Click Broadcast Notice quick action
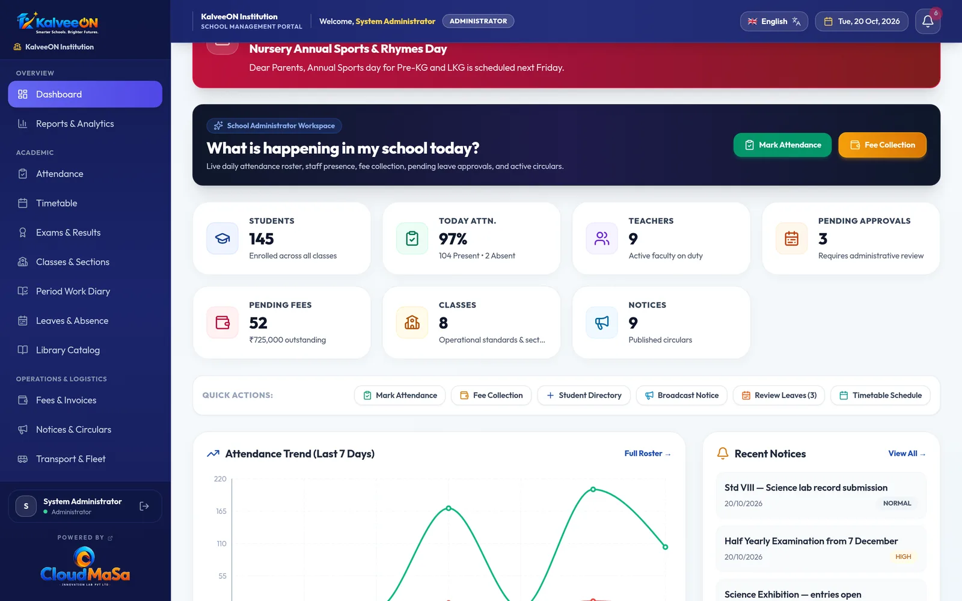 tap(682, 395)
